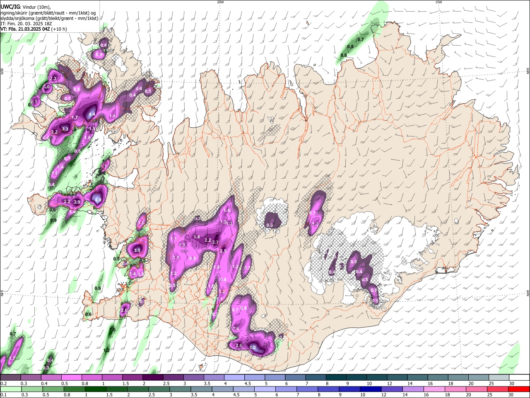Select the lower legend pink swatch between 18 and 20

pyautogui.click(x=455, y=389)
